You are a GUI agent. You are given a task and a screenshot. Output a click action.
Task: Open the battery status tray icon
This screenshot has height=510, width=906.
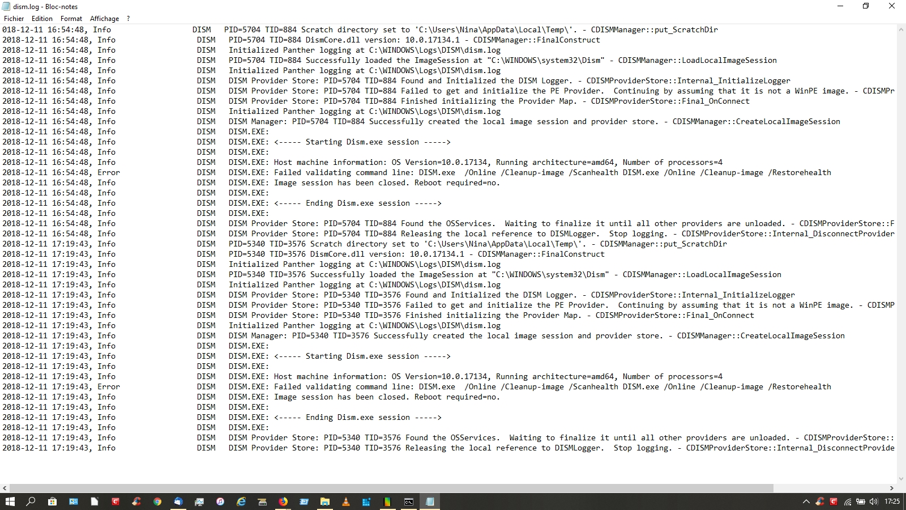point(861,501)
